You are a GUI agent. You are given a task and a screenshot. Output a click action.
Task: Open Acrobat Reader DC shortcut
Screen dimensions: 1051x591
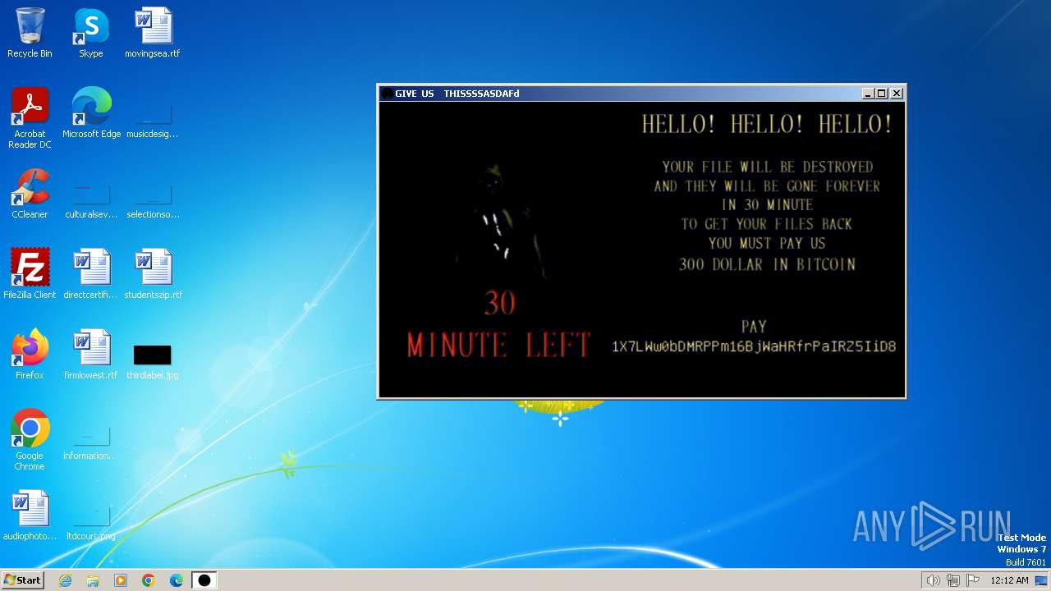pos(30,118)
